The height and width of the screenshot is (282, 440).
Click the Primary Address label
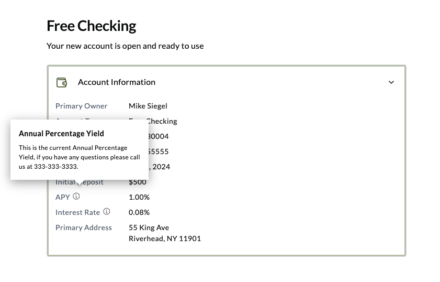pyautogui.click(x=84, y=227)
